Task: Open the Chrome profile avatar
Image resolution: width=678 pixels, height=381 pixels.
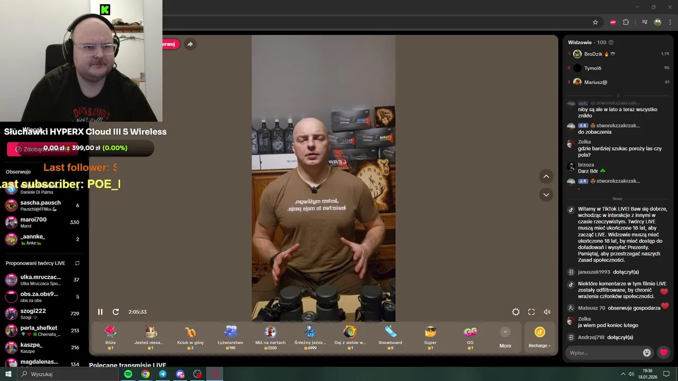Action: (657, 22)
